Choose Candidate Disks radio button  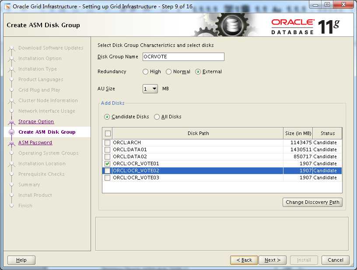point(107,117)
